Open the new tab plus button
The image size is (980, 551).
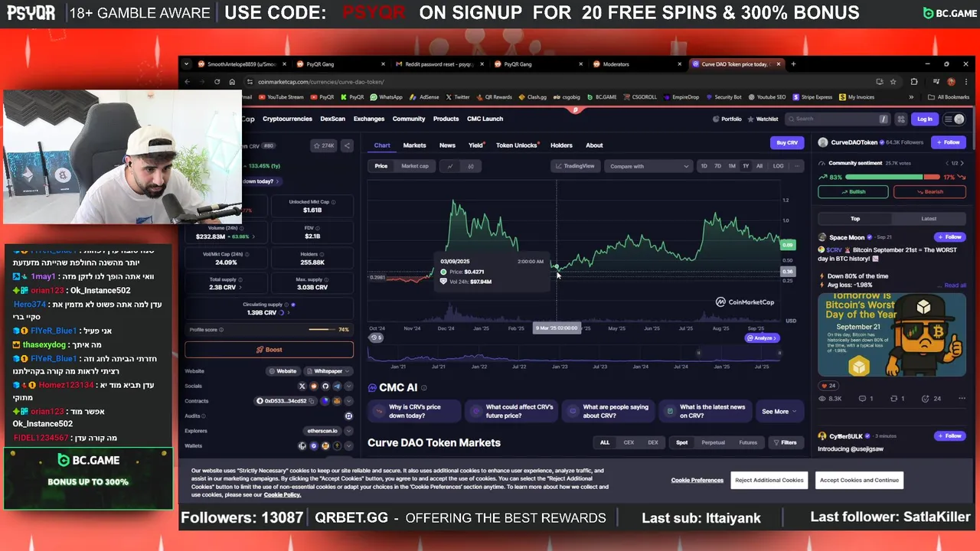click(x=793, y=64)
